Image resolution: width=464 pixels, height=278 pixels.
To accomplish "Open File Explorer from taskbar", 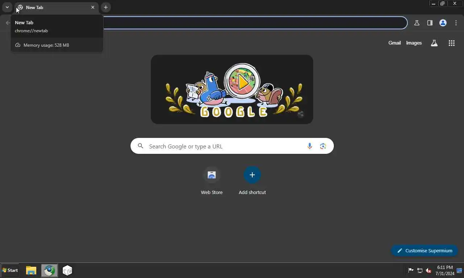I will [x=31, y=270].
